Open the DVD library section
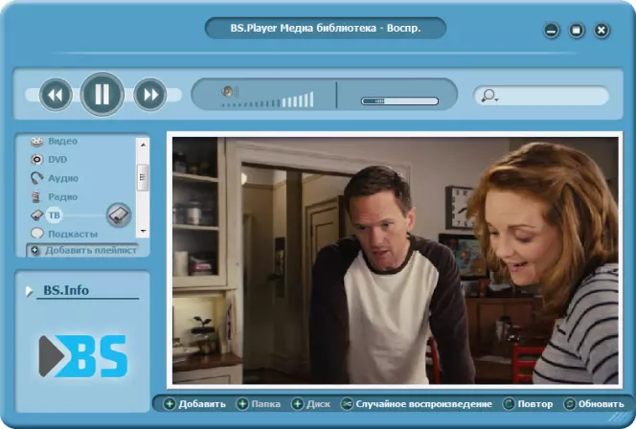636x429 pixels. click(x=57, y=159)
